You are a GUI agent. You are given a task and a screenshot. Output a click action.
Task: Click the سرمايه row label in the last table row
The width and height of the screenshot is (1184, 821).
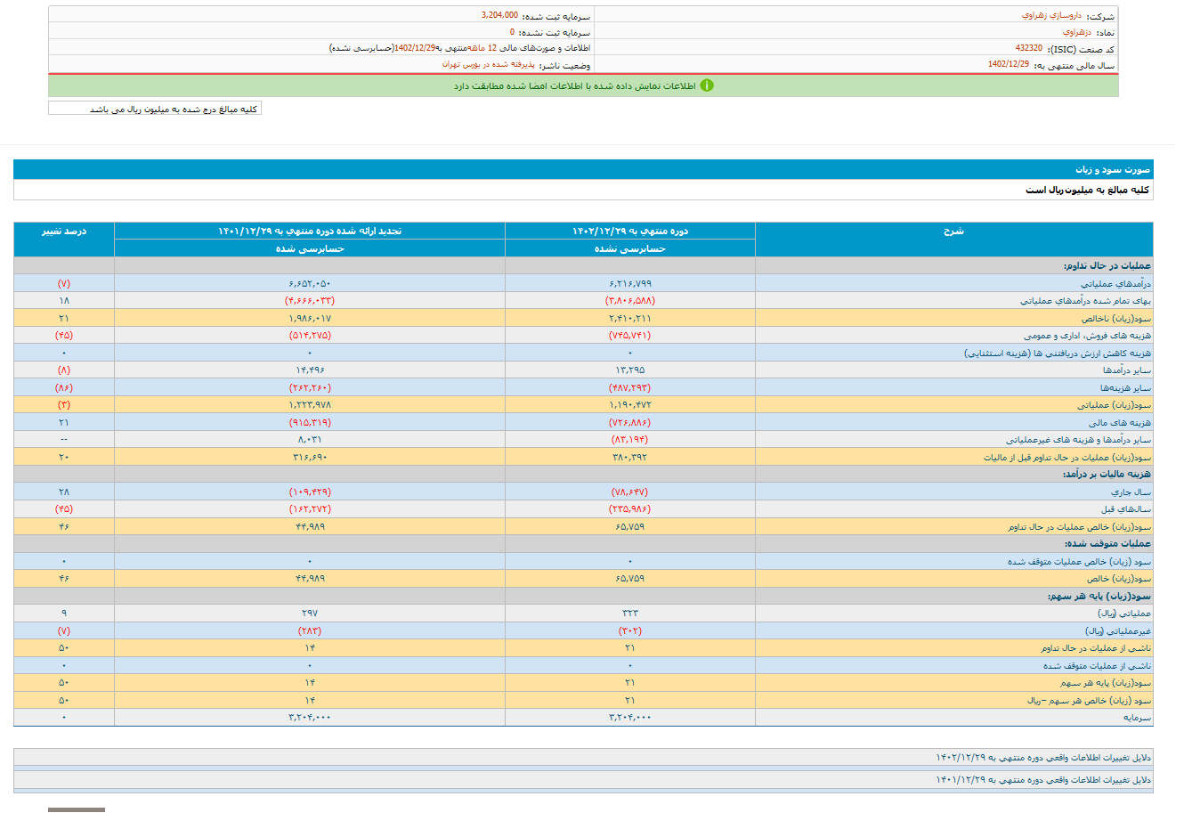1137,718
